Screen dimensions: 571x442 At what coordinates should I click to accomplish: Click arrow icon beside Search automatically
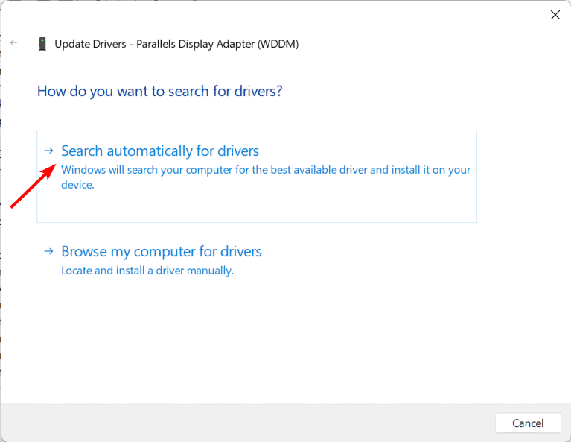tap(49, 151)
